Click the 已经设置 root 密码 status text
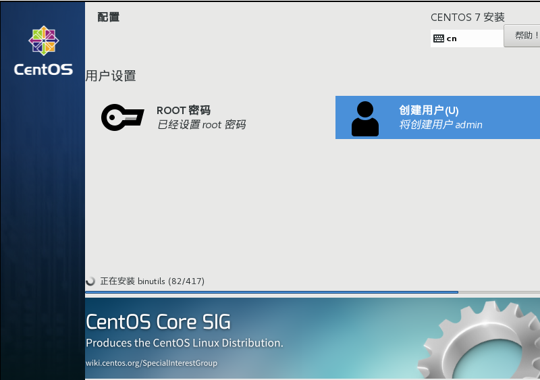The image size is (540, 380). pos(201,124)
